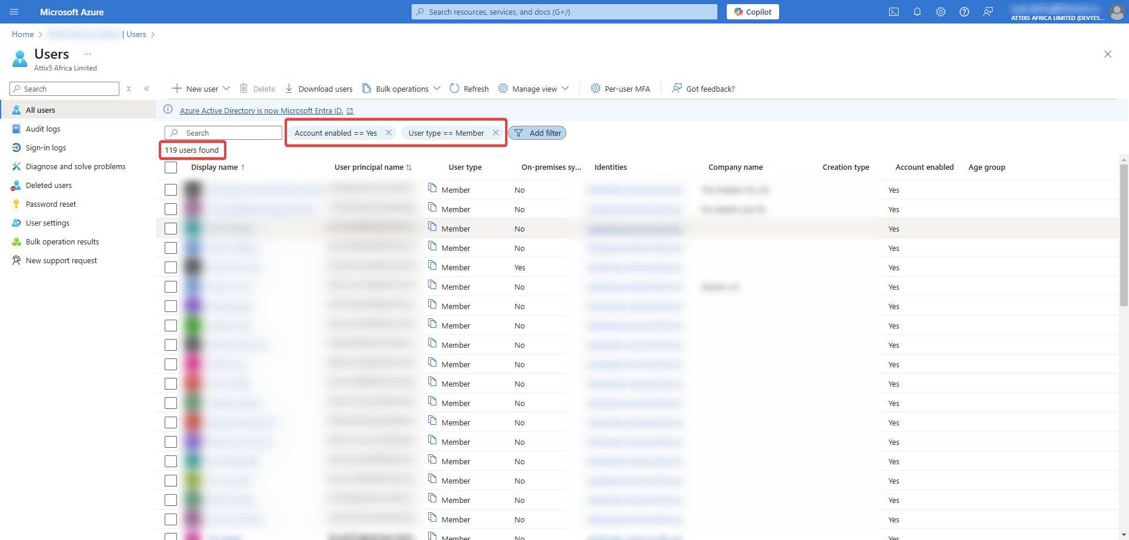The height and width of the screenshot is (540, 1129).
Task: Click the New user button
Action: tap(195, 89)
